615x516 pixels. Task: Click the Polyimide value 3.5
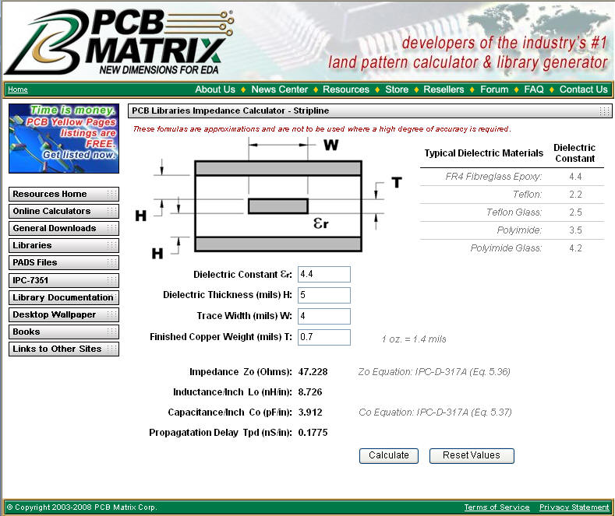pyautogui.click(x=575, y=230)
